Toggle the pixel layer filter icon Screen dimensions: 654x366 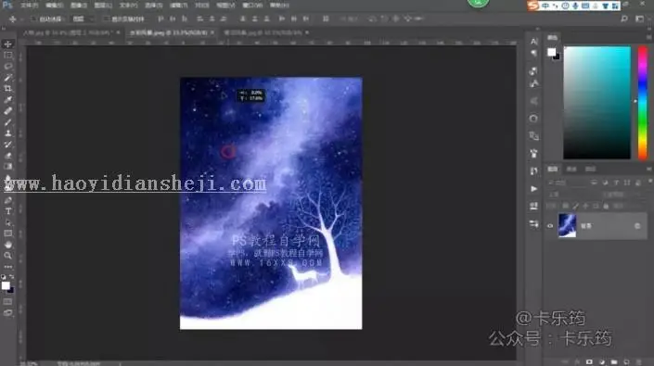point(594,183)
